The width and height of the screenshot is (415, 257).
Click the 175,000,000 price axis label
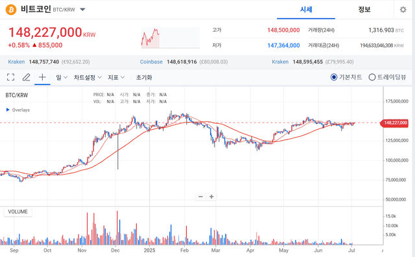[x=397, y=101]
